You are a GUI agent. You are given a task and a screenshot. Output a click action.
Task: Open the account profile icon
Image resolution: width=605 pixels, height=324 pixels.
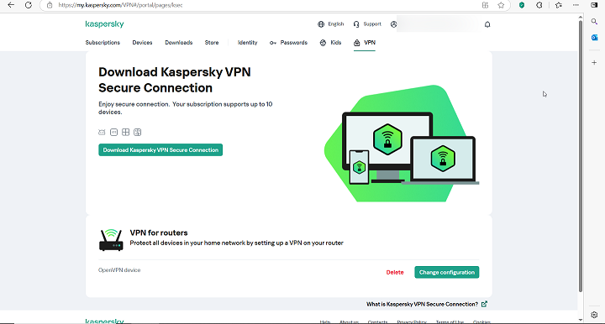[x=393, y=24]
